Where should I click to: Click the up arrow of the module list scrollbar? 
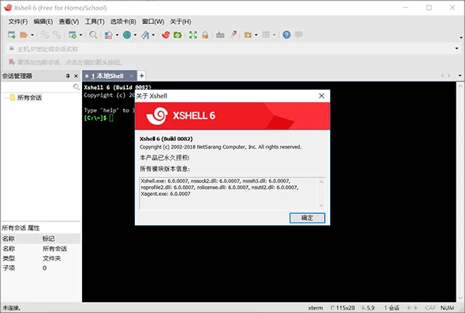[x=322, y=182]
